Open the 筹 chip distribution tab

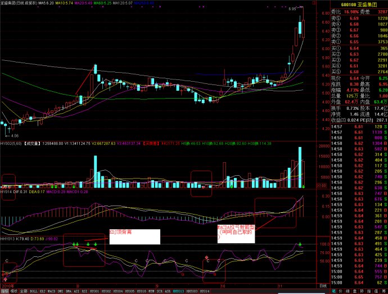[x=384, y=291]
